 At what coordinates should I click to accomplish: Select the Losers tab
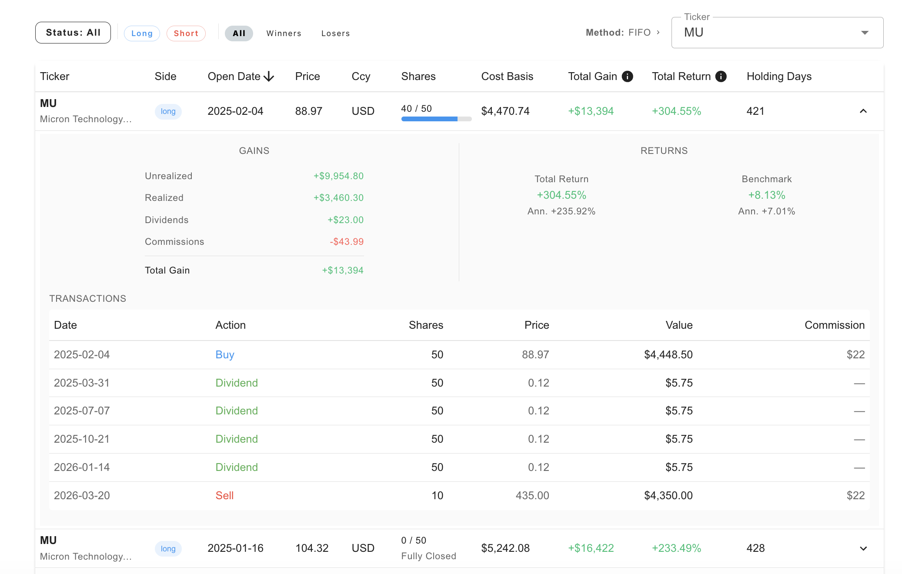point(335,33)
